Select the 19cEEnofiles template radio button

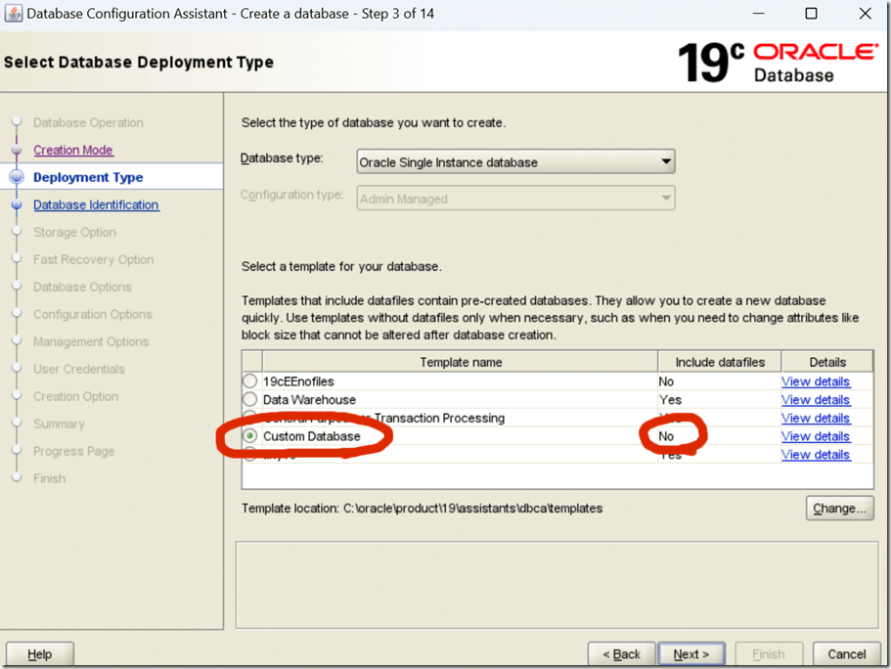pos(250,381)
